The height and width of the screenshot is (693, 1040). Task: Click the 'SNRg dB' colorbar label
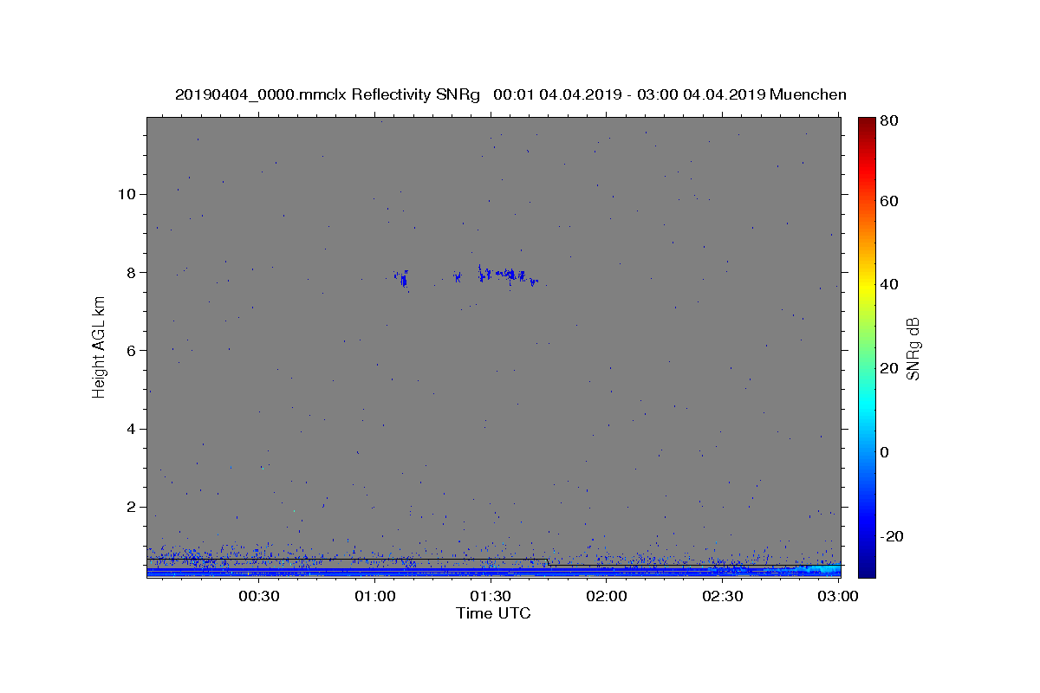pyautogui.click(x=913, y=348)
